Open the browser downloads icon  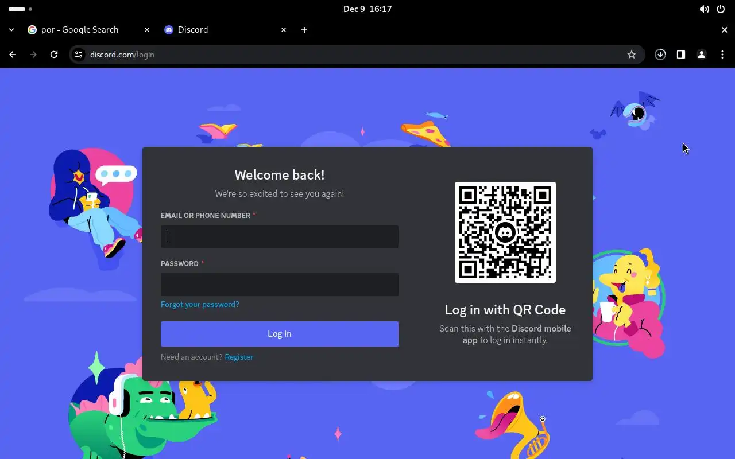tap(660, 55)
